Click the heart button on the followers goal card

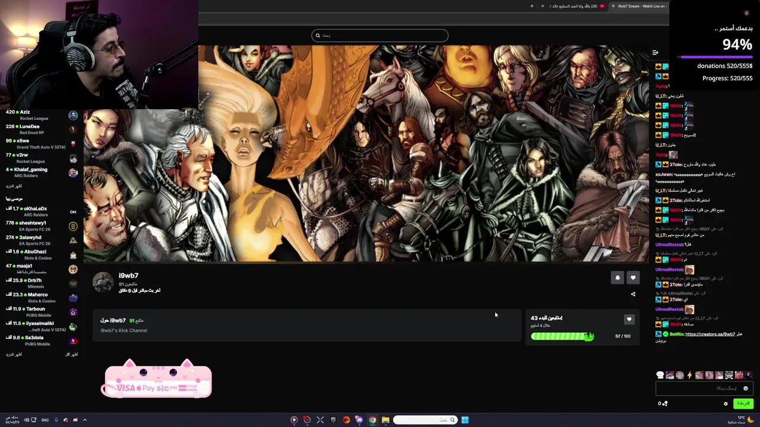(x=629, y=320)
